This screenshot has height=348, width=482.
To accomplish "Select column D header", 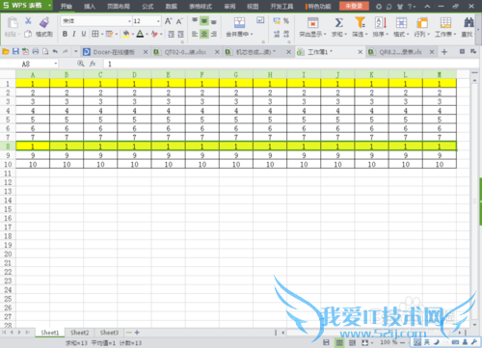I will click(x=134, y=74).
